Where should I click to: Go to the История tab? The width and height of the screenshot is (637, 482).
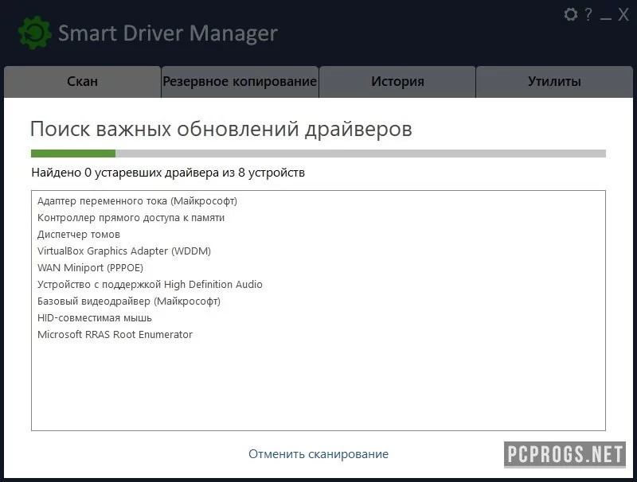pos(397,82)
